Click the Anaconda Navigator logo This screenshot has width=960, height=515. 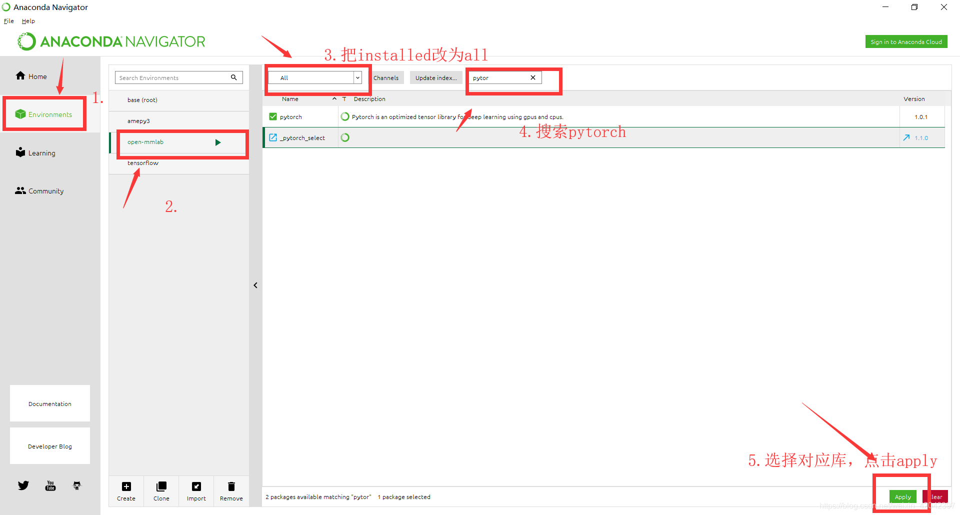click(111, 41)
